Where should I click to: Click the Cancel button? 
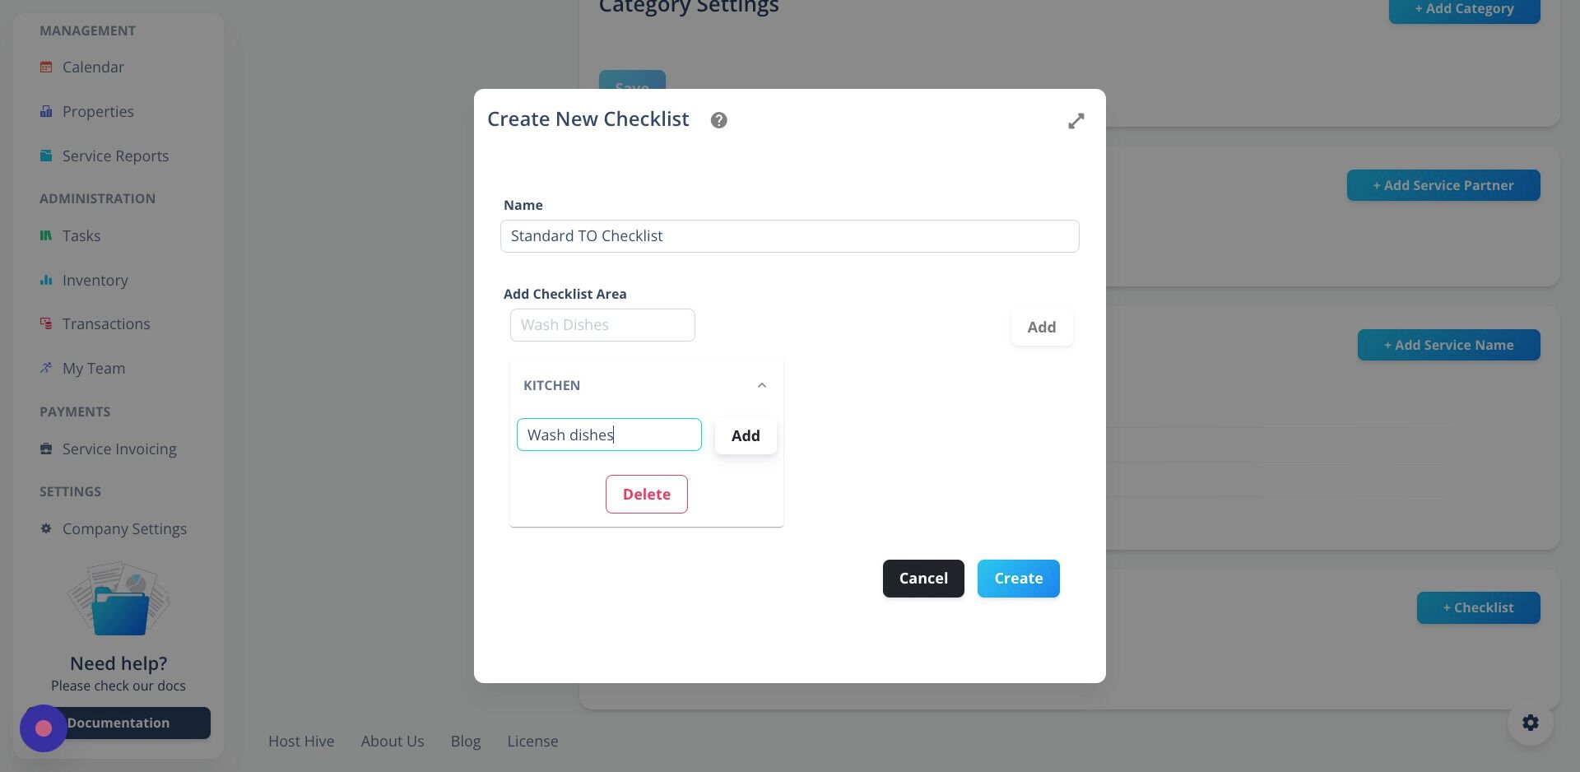coord(922,579)
